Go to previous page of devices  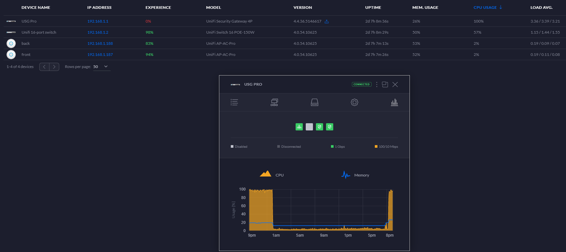pos(44,67)
